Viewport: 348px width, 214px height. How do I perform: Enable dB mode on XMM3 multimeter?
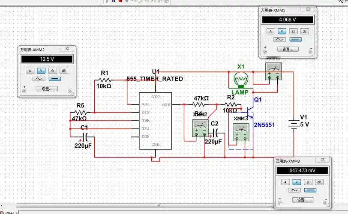tap(320, 182)
